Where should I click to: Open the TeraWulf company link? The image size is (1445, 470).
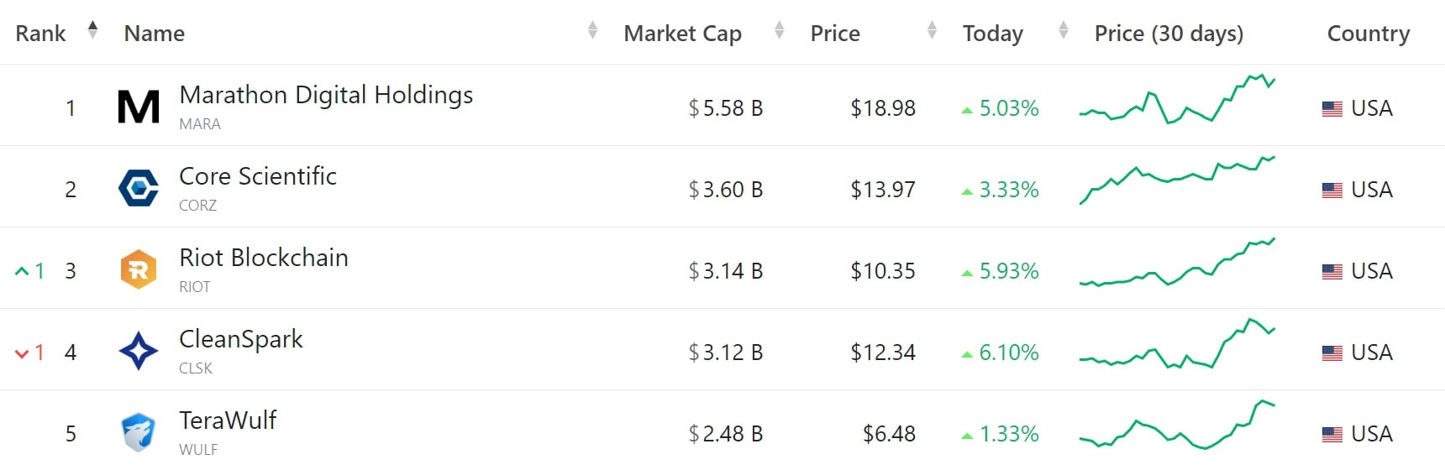tap(228, 420)
